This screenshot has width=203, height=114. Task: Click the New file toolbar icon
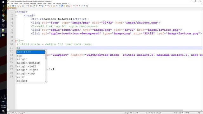(9, 6)
